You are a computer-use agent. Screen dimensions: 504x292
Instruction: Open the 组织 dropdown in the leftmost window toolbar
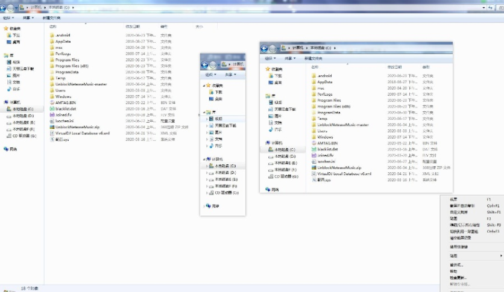[x=8, y=18]
